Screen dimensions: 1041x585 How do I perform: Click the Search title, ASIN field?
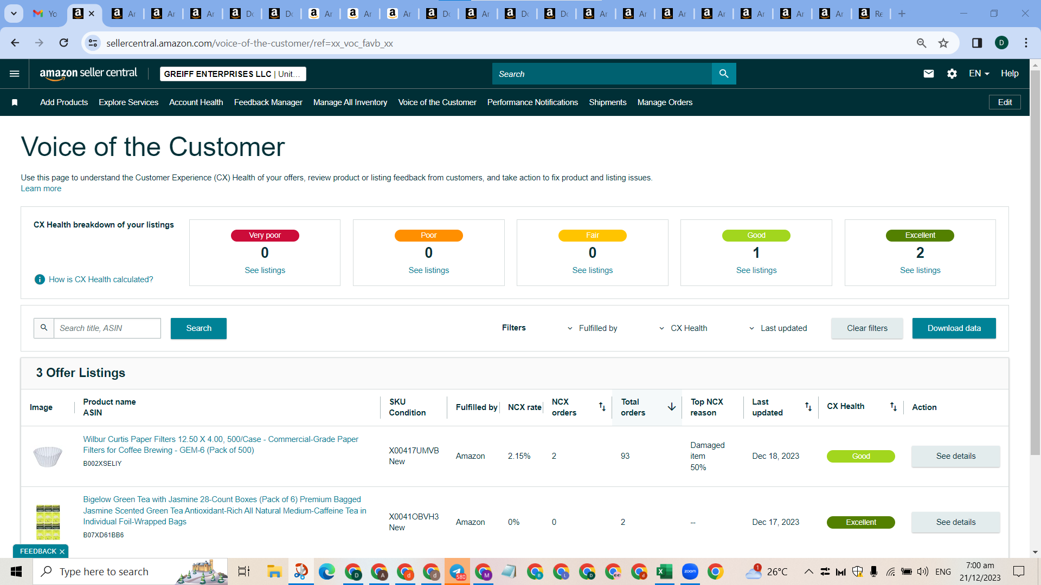[107, 328]
